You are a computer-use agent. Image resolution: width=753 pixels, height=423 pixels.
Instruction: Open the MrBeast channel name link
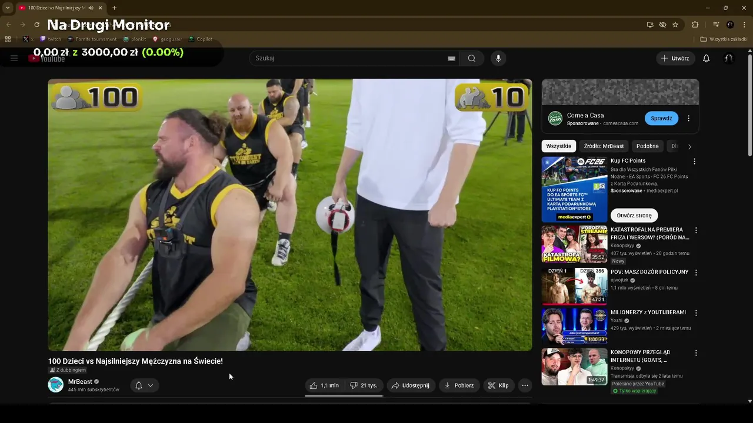[x=80, y=382]
